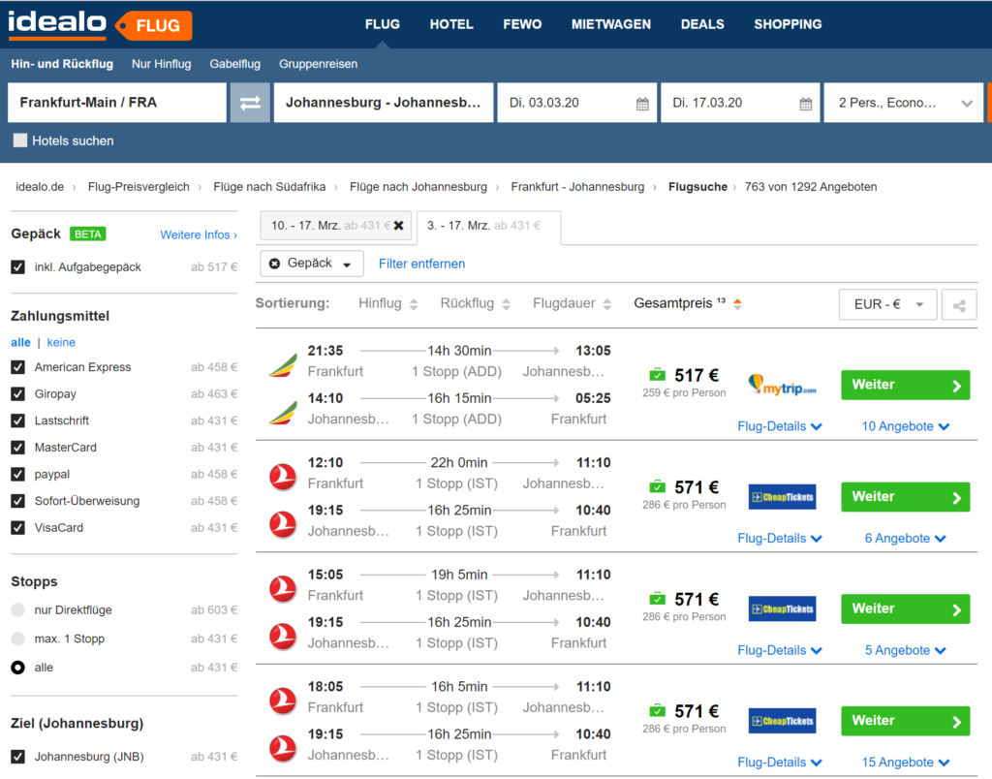Click CheapTickets logo on 12:10 flight offer

782,497
